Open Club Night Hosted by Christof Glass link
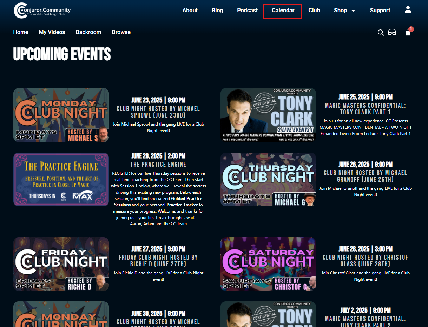The width and height of the screenshot is (428, 327). (x=366, y=261)
